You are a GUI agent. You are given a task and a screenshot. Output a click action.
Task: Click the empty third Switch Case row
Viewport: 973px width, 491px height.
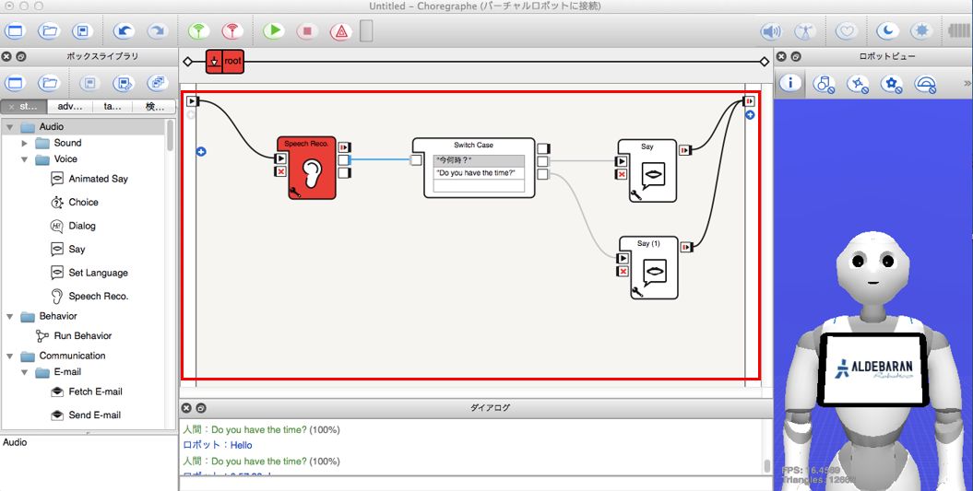479,185
